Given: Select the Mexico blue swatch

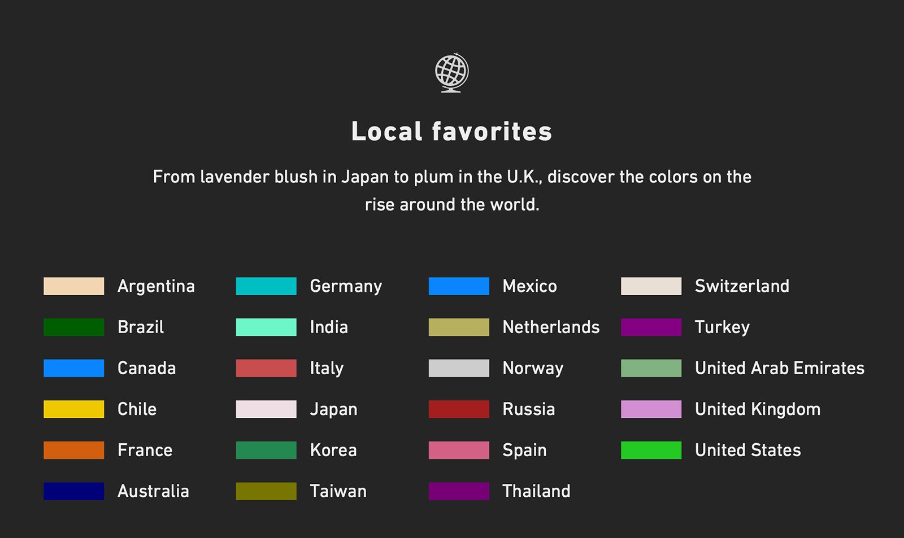Looking at the screenshot, I should (x=459, y=286).
